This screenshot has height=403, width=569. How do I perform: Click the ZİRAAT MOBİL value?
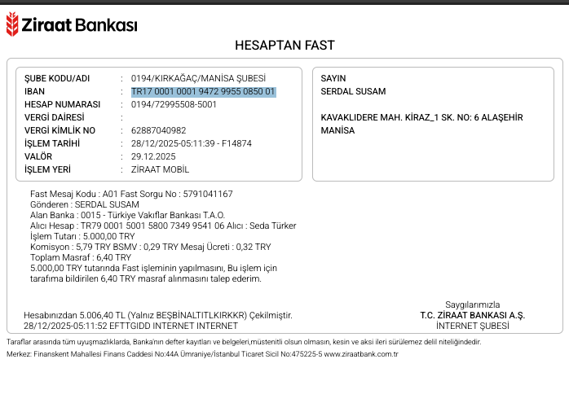click(160, 170)
